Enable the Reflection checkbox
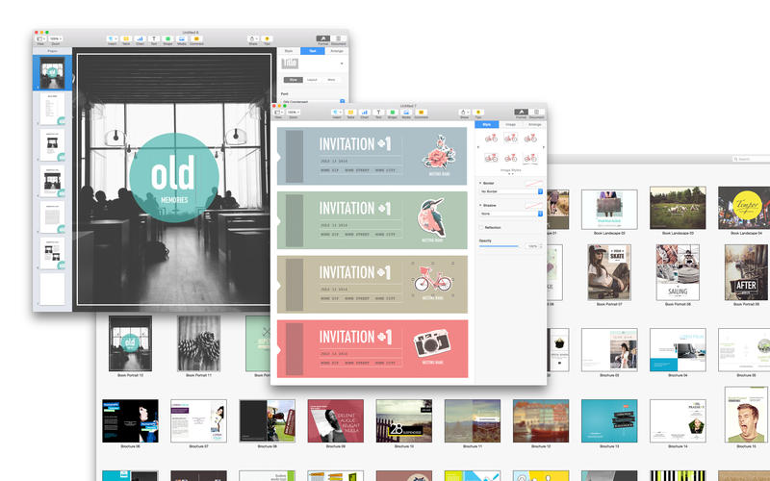 coord(480,227)
